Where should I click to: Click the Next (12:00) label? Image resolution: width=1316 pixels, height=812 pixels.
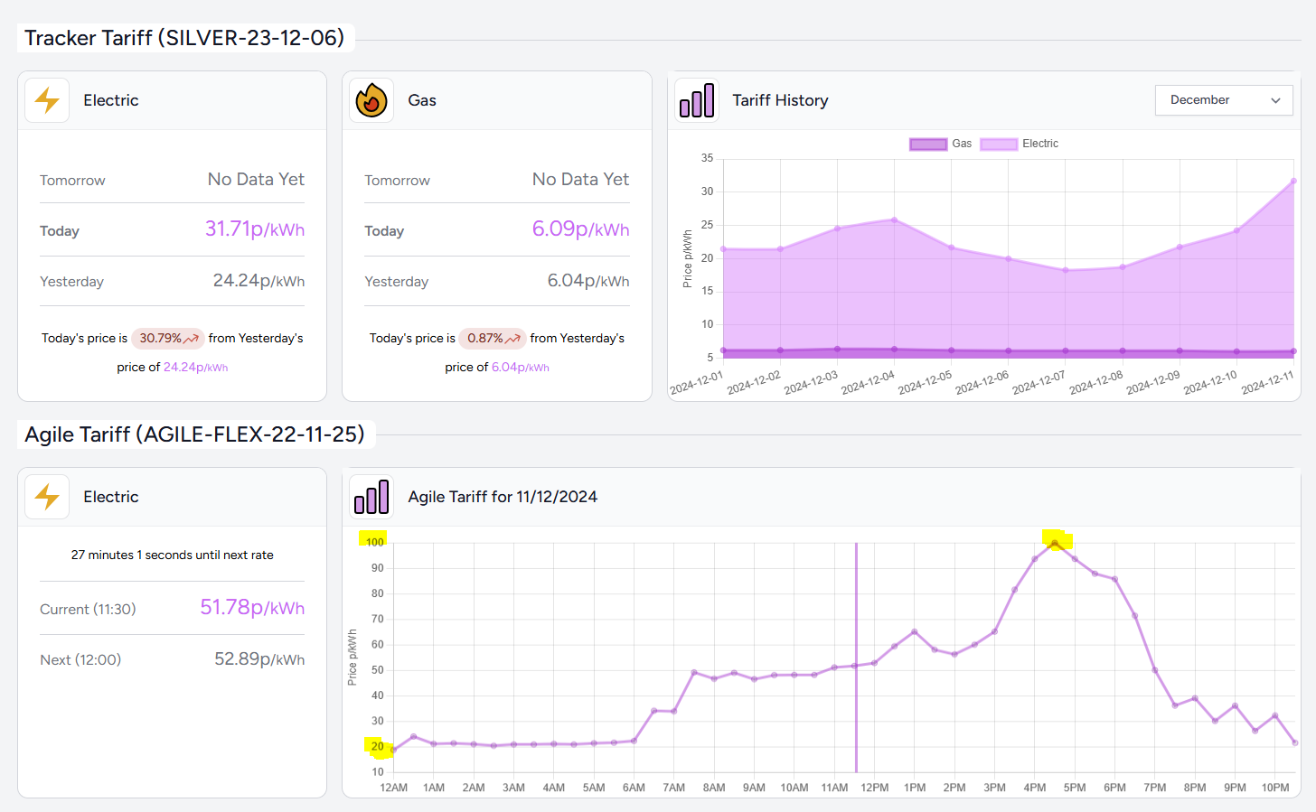[x=80, y=660]
